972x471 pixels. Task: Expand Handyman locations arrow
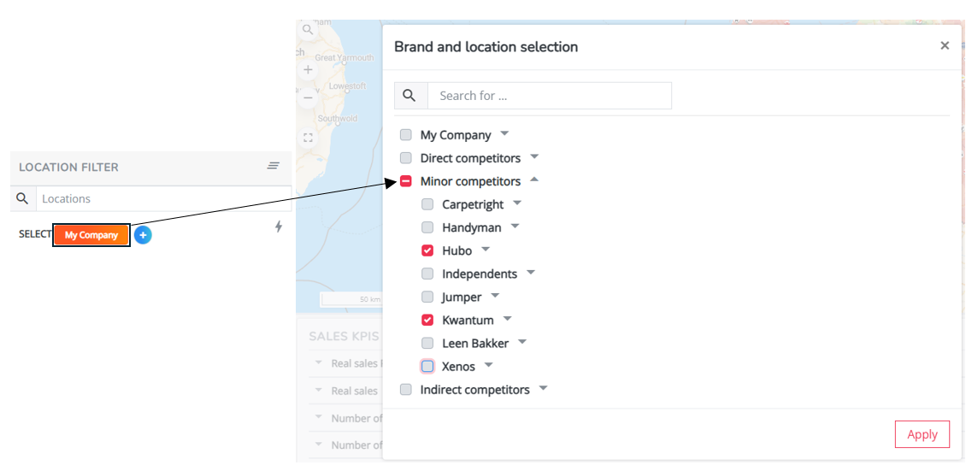pos(515,226)
